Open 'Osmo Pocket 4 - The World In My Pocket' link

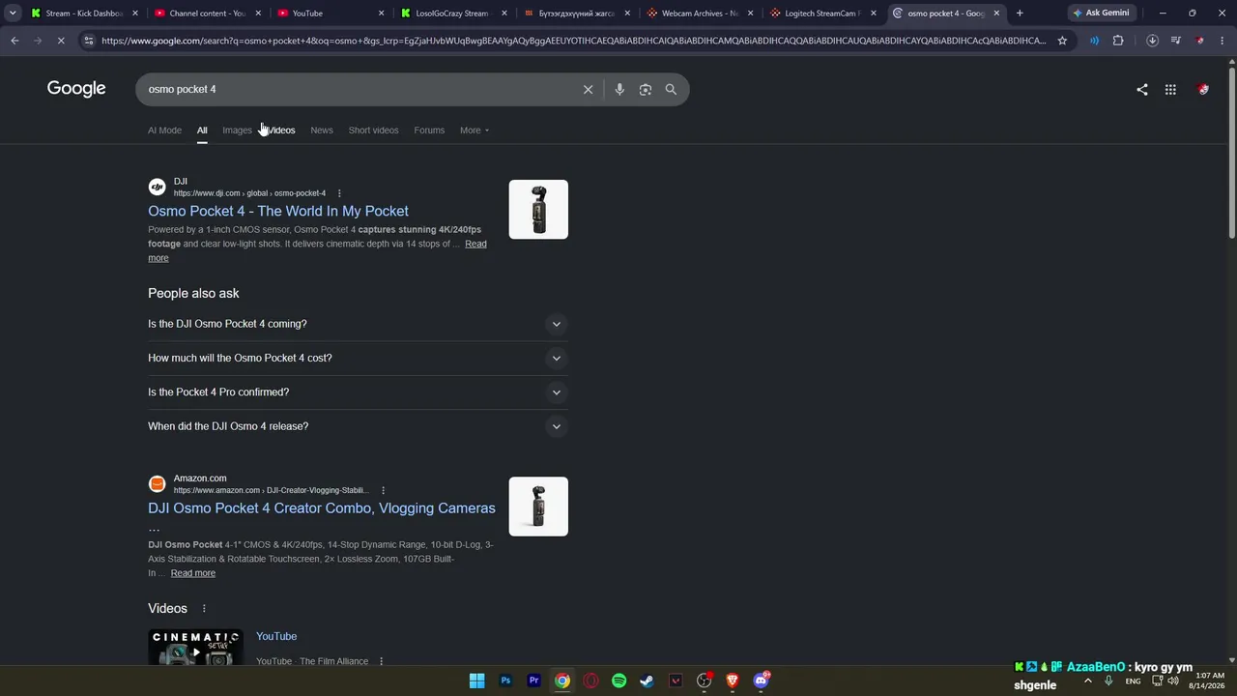pyautogui.click(x=278, y=211)
